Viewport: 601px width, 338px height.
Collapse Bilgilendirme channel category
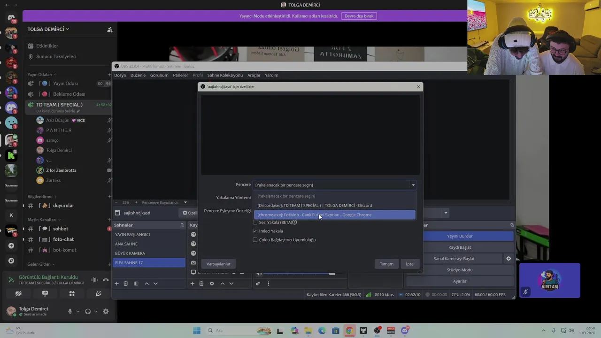(x=42, y=197)
